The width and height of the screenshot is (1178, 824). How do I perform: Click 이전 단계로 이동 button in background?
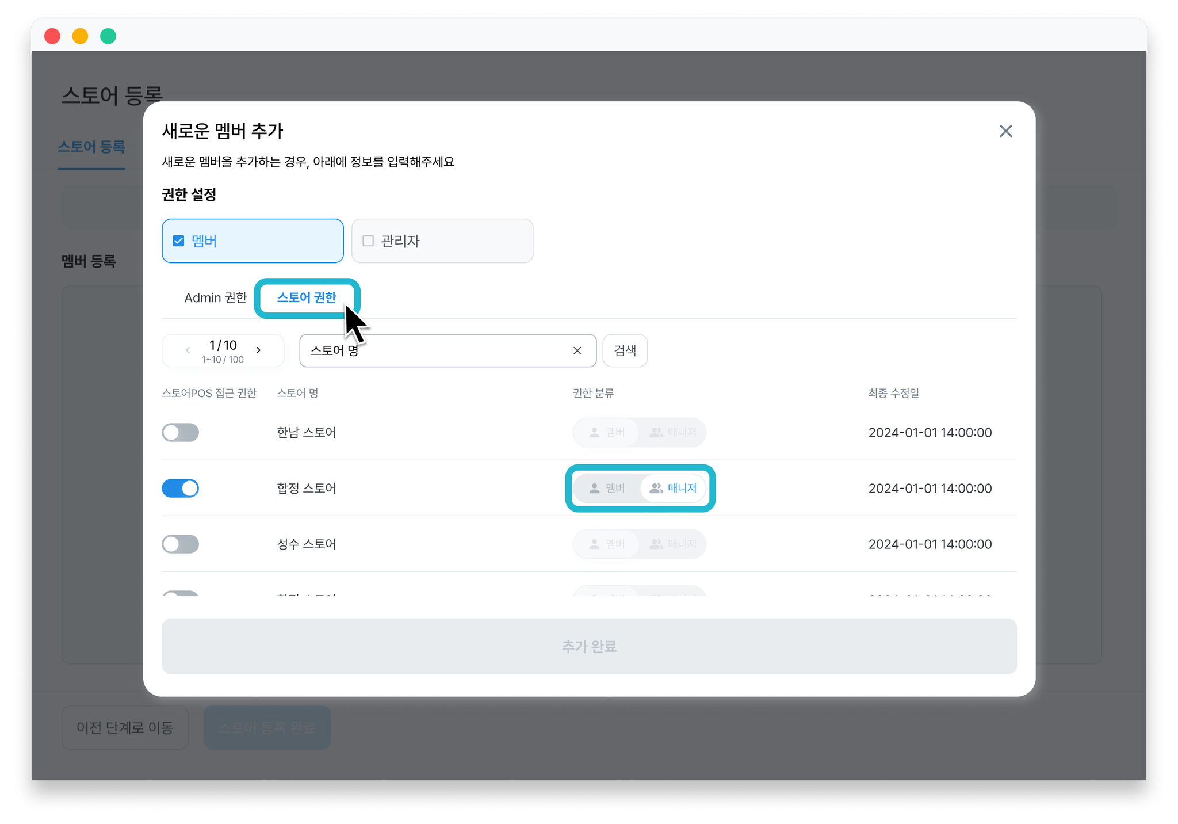tap(125, 727)
